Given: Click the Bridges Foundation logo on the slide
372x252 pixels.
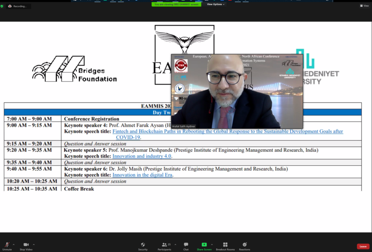Looking at the screenshot, I should click(74, 69).
